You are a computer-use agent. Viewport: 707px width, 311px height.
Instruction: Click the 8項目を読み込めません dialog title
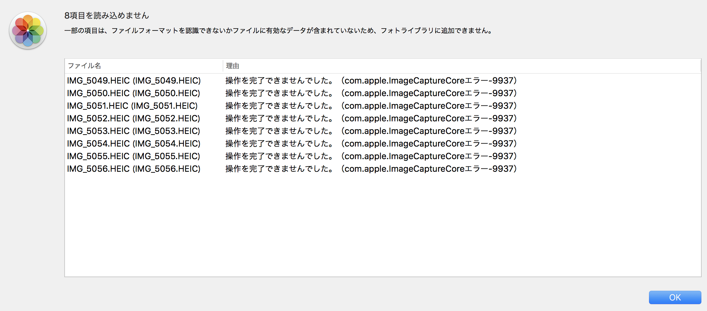tap(107, 16)
